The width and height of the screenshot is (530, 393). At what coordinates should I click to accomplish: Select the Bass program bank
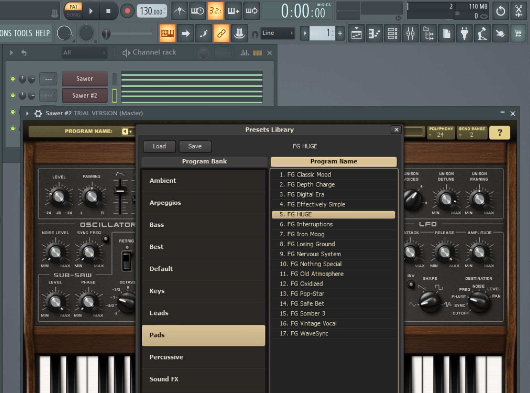click(x=204, y=225)
